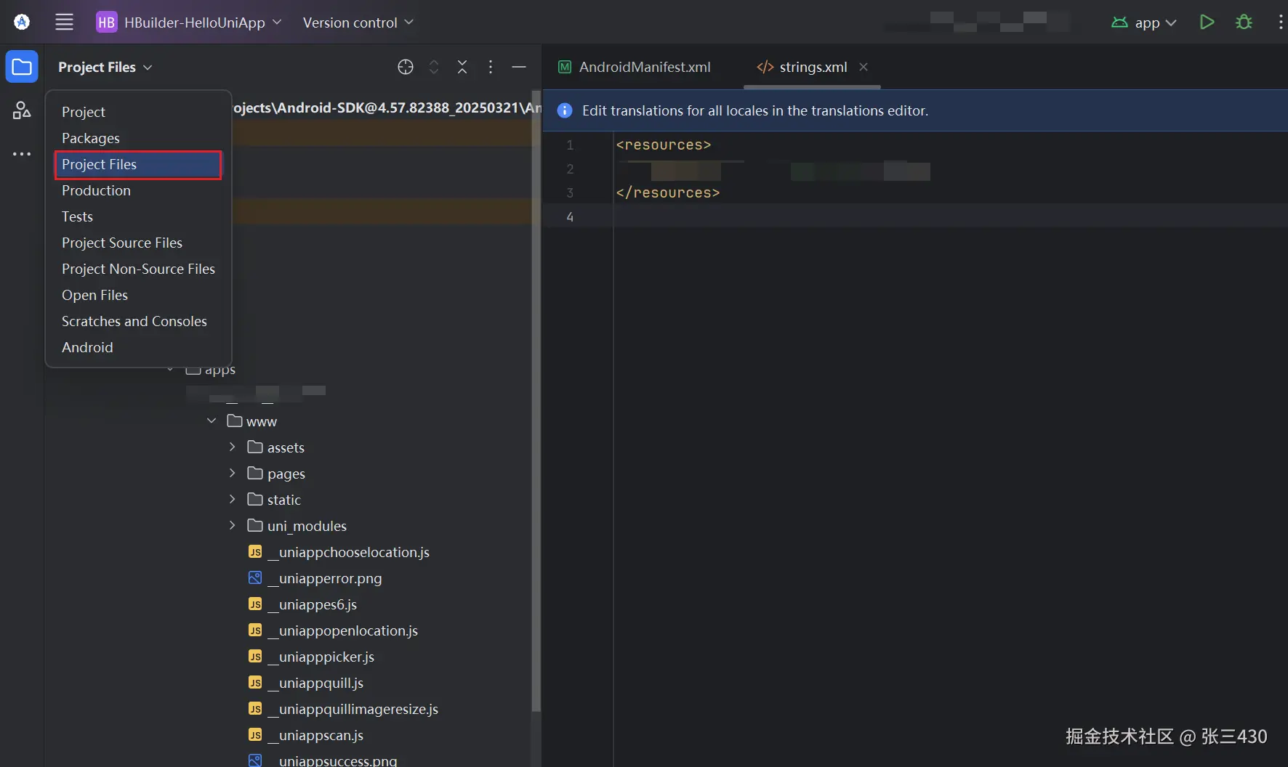Click the Select Opened File crosshair icon

[x=406, y=67]
